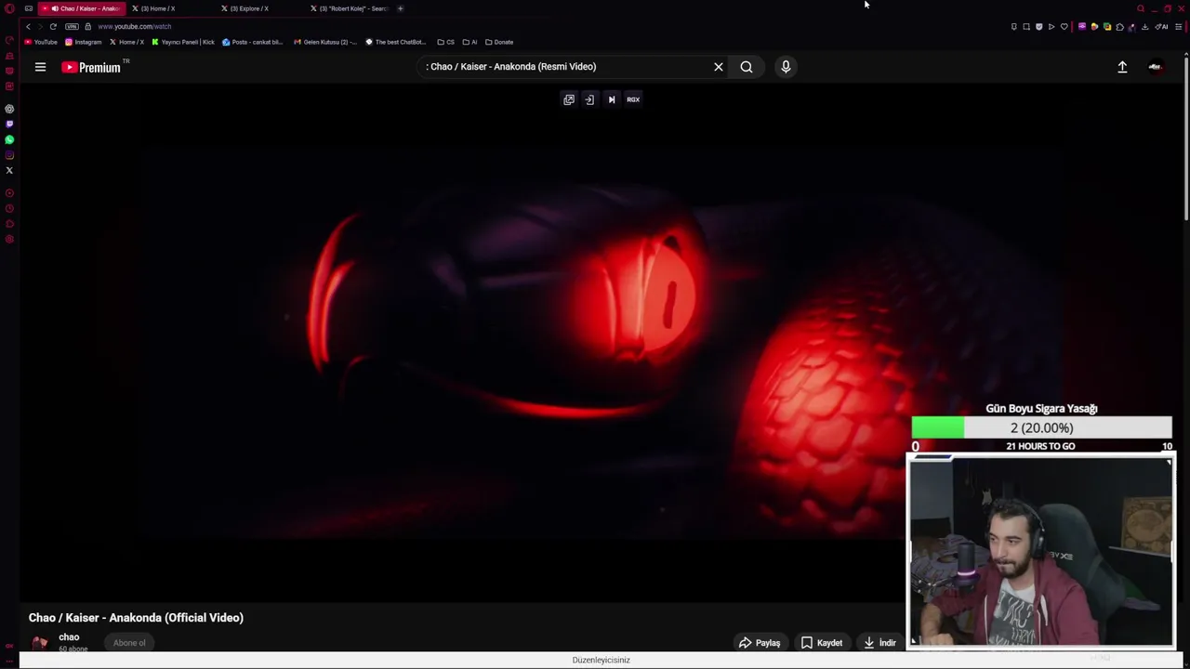Open YouTube hamburger guide menu
This screenshot has height=669, width=1190.
click(40, 67)
